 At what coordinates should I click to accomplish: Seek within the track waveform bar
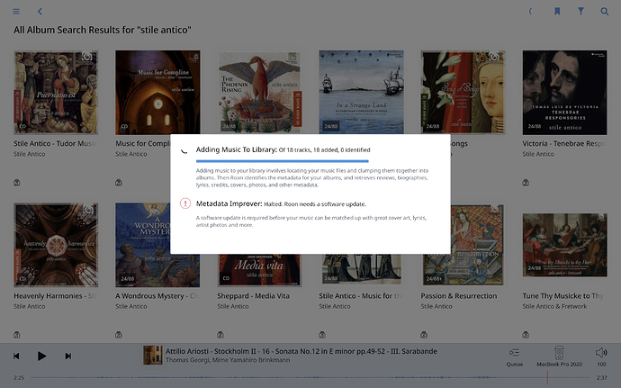[310, 378]
